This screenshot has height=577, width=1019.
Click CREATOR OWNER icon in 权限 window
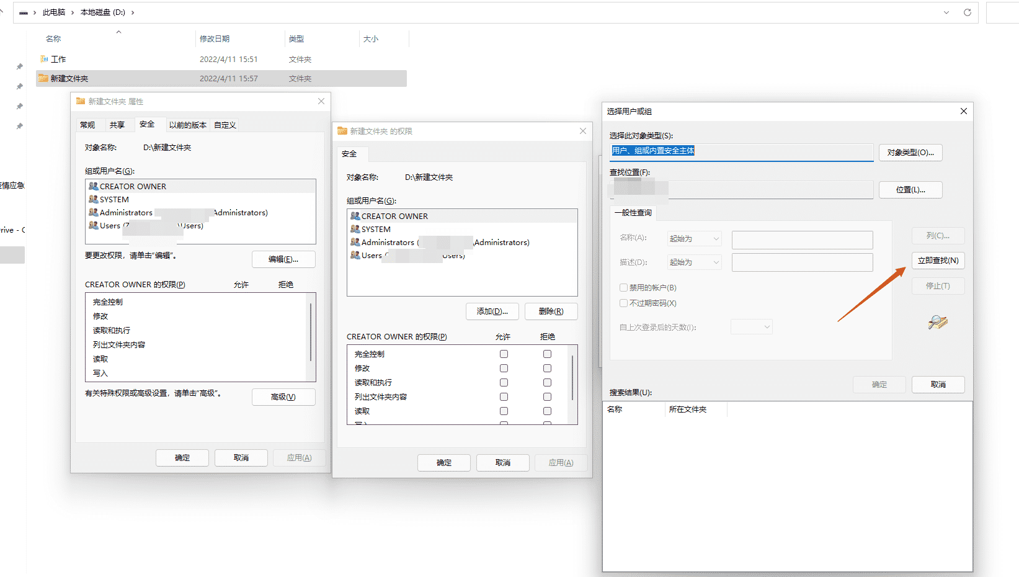click(355, 216)
